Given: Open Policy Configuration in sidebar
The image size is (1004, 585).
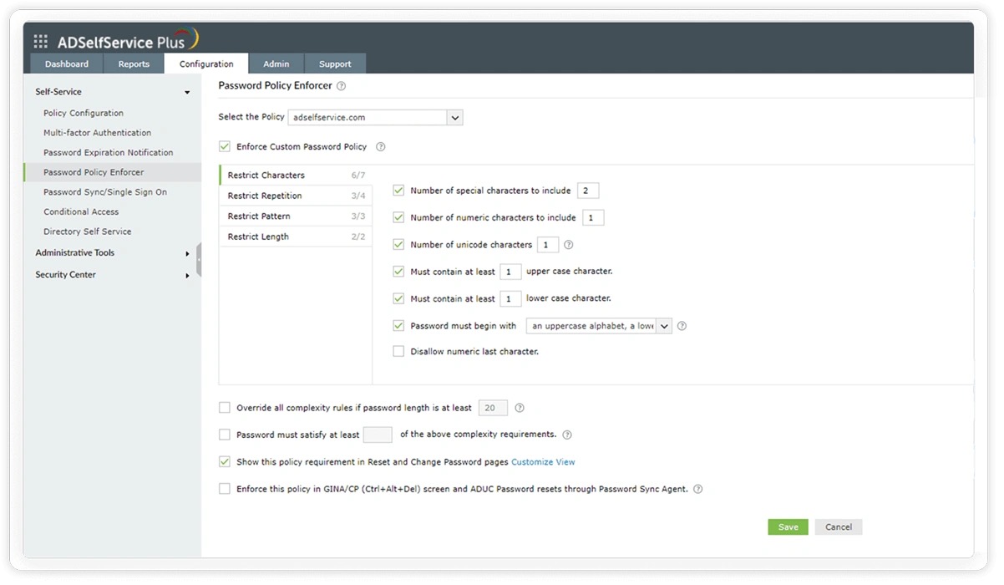Looking at the screenshot, I should [84, 113].
